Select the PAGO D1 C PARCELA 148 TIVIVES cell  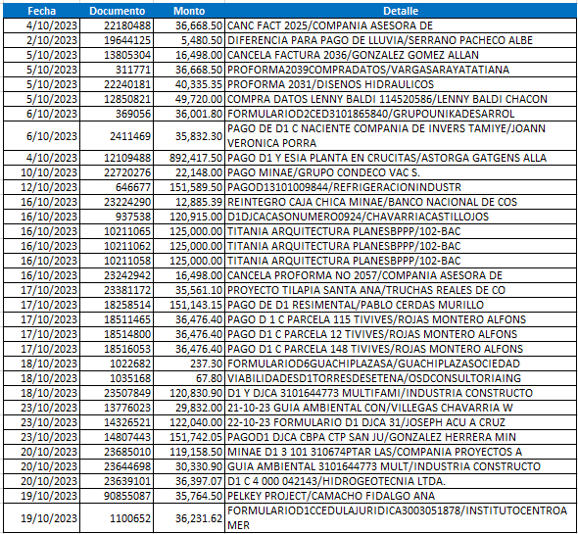click(401, 349)
